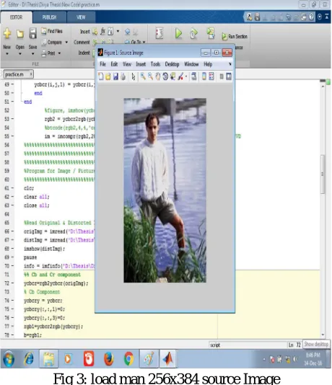Expand Figure 1 menu bar overflow arrow
This screenshot has height=385, width=332.
230,64
